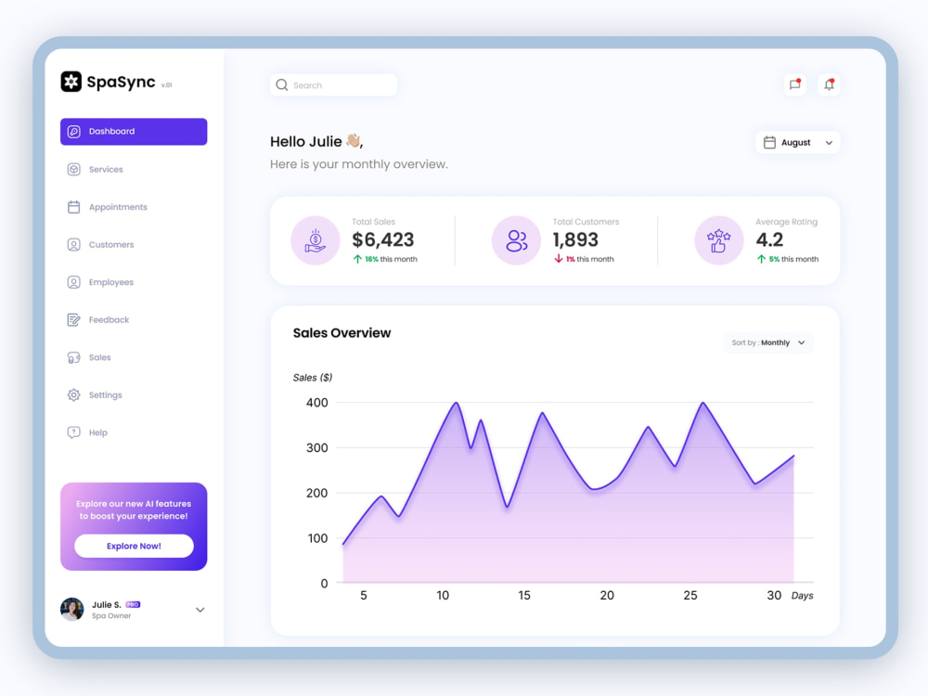This screenshot has height=696, width=928.
Task: Open the Feedback section
Action: tap(109, 320)
